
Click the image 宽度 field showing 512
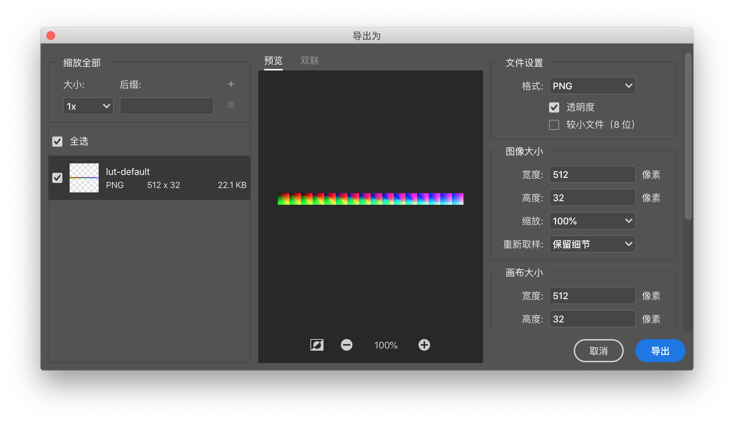click(592, 175)
